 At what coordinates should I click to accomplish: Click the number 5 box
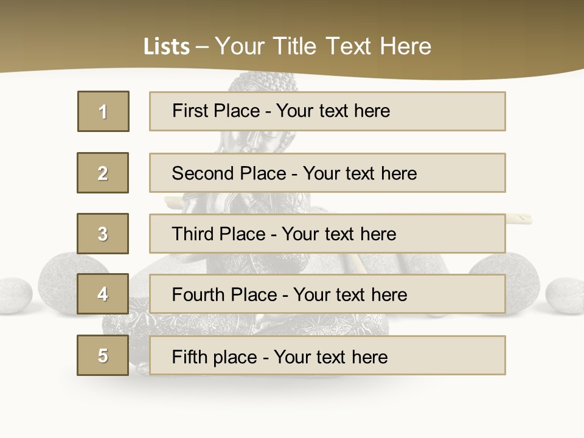103,355
